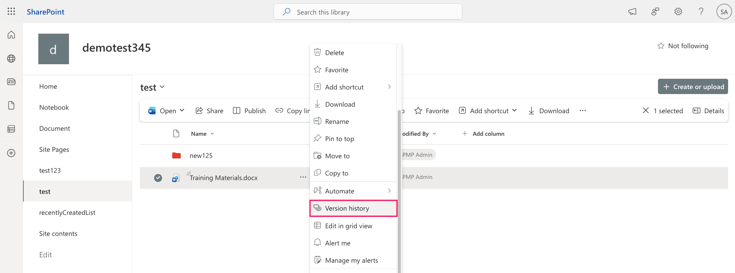Select Move to menu item
The height and width of the screenshot is (273, 735).
(x=353, y=156)
